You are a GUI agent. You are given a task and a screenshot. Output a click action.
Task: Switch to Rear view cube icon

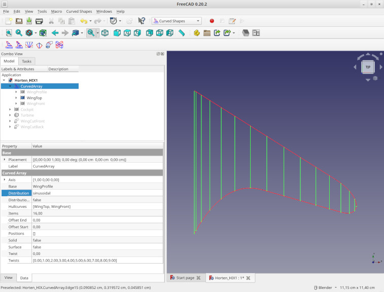tap(149, 33)
